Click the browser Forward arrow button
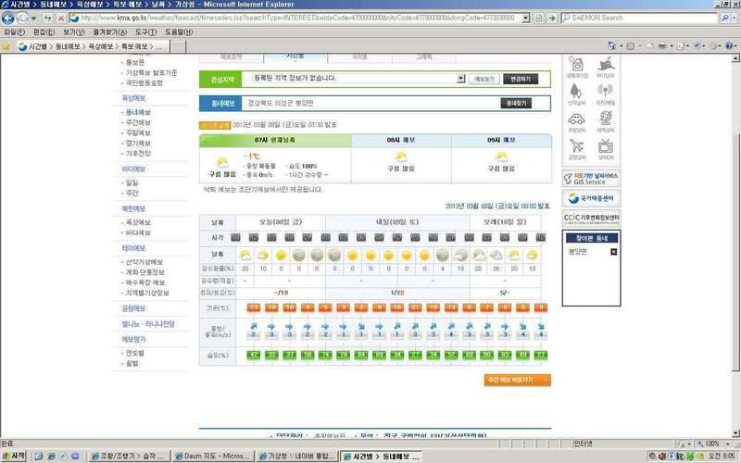The image size is (741, 463). pos(21,18)
